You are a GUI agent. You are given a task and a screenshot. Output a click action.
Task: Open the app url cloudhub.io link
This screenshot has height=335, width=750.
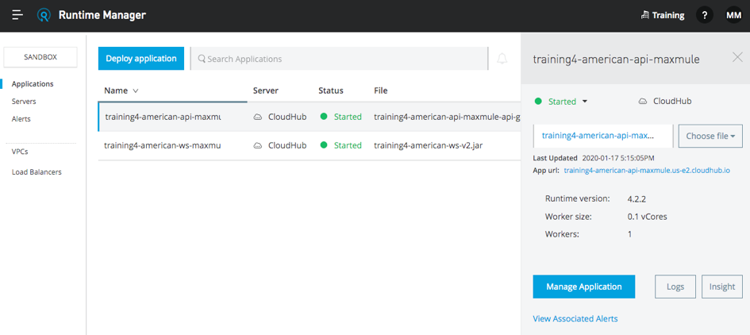coord(647,170)
